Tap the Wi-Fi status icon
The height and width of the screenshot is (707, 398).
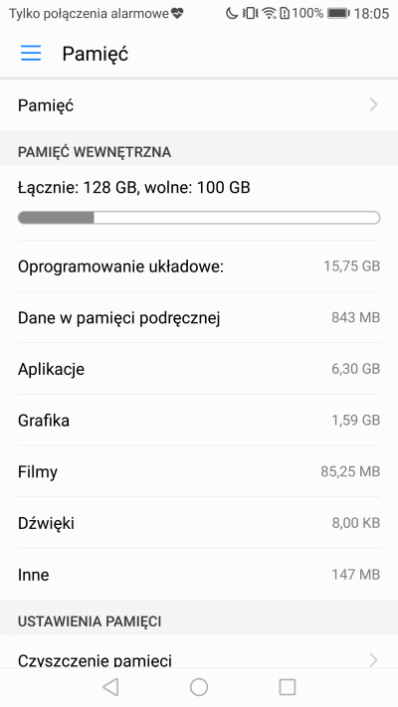(270, 14)
